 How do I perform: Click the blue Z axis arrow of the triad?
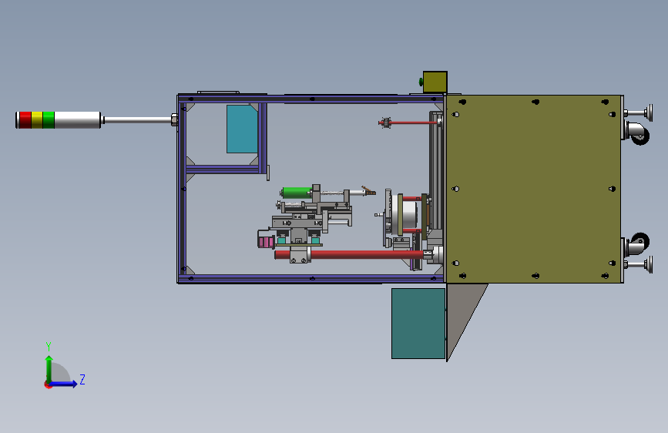click(63, 384)
